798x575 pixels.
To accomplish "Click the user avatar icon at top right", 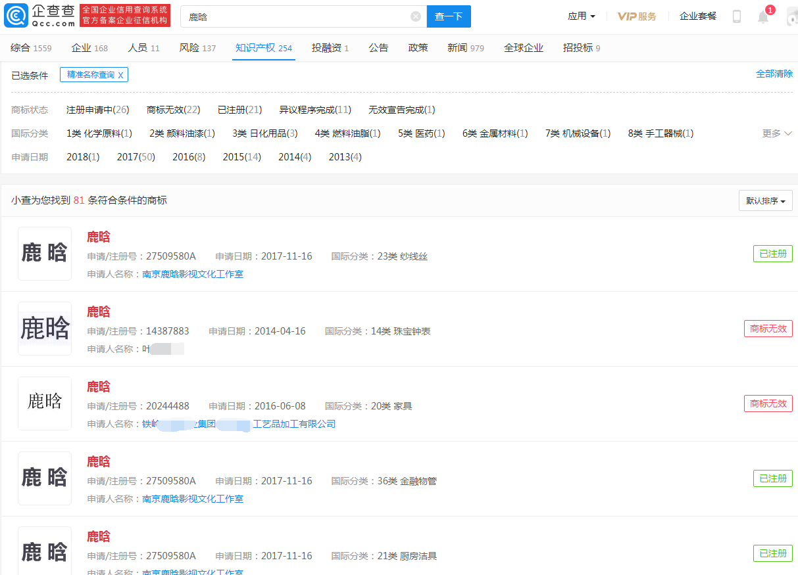I will pyautogui.click(x=791, y=16).
